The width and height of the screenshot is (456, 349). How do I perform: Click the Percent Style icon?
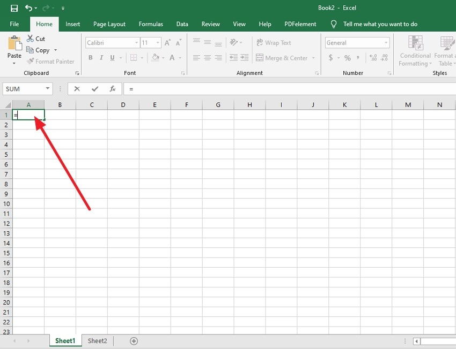click(x=347, y=57)
